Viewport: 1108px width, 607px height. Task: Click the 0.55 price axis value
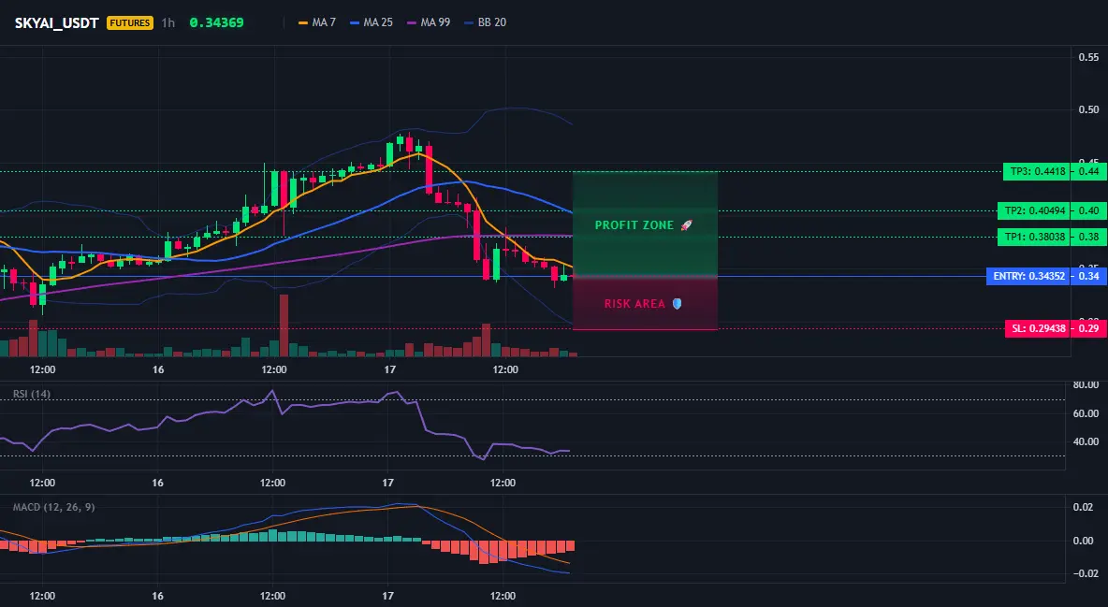click(x=1088, y=57)
